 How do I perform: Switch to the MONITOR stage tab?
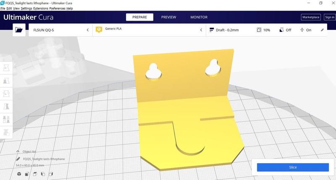click(199, 17)
